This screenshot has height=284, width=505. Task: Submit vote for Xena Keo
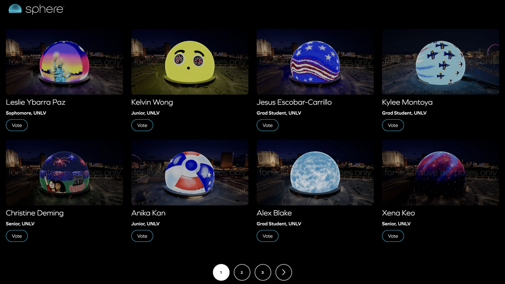pyautogui.click(x=393, y=236)
